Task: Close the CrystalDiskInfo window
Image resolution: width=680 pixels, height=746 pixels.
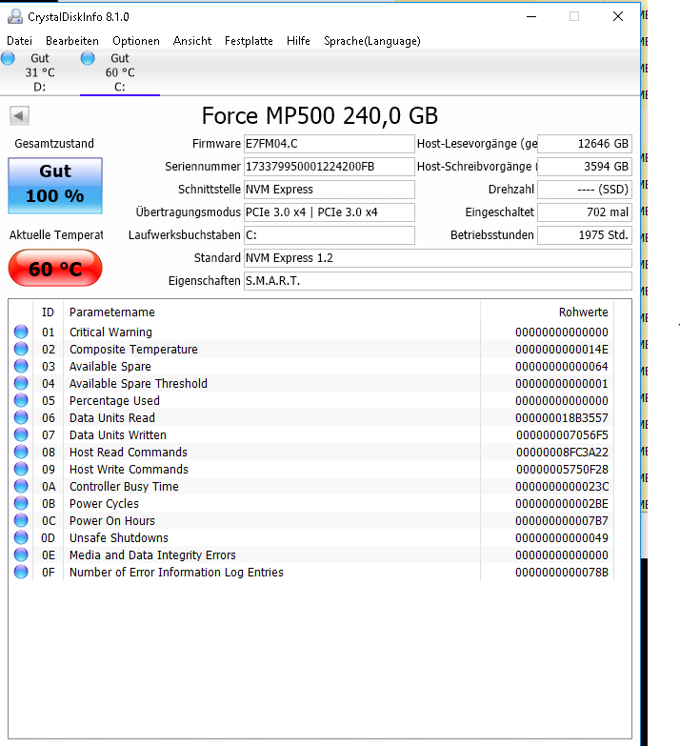Action: click(x=618, y=16)
